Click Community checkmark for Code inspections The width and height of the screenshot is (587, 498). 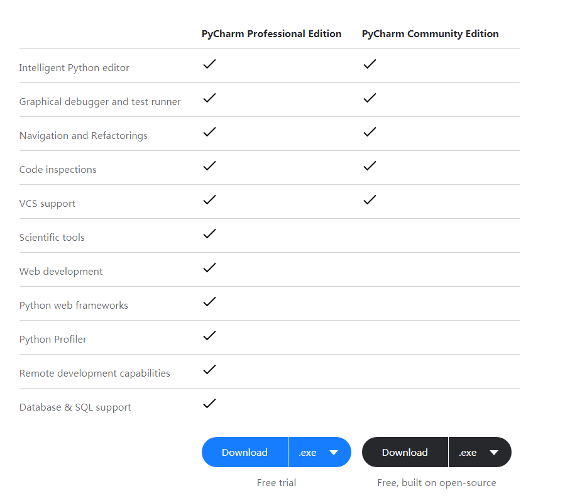pyautogui.click(x=370, y=166)
